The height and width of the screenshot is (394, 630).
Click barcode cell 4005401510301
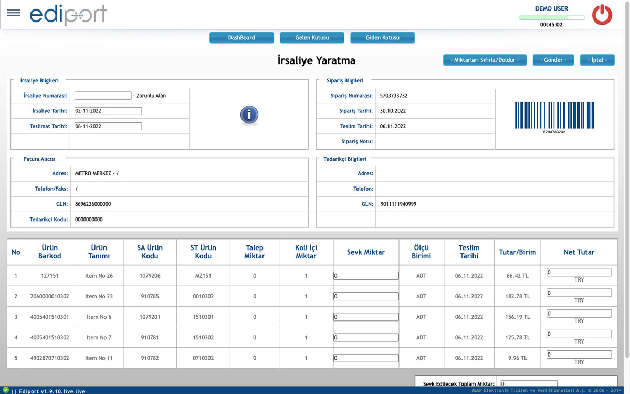pos(50,317)
